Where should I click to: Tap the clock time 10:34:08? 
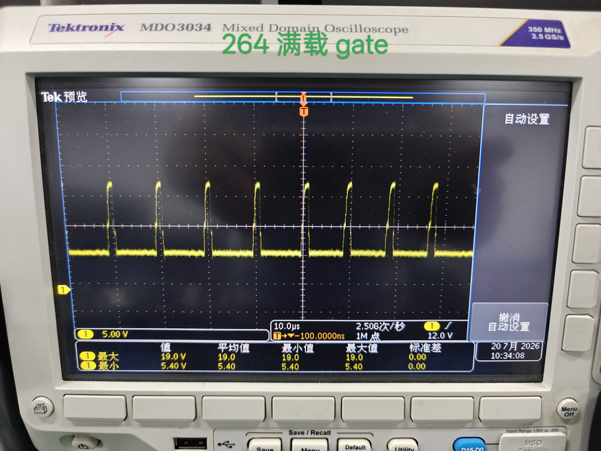(x=508, y=355)
